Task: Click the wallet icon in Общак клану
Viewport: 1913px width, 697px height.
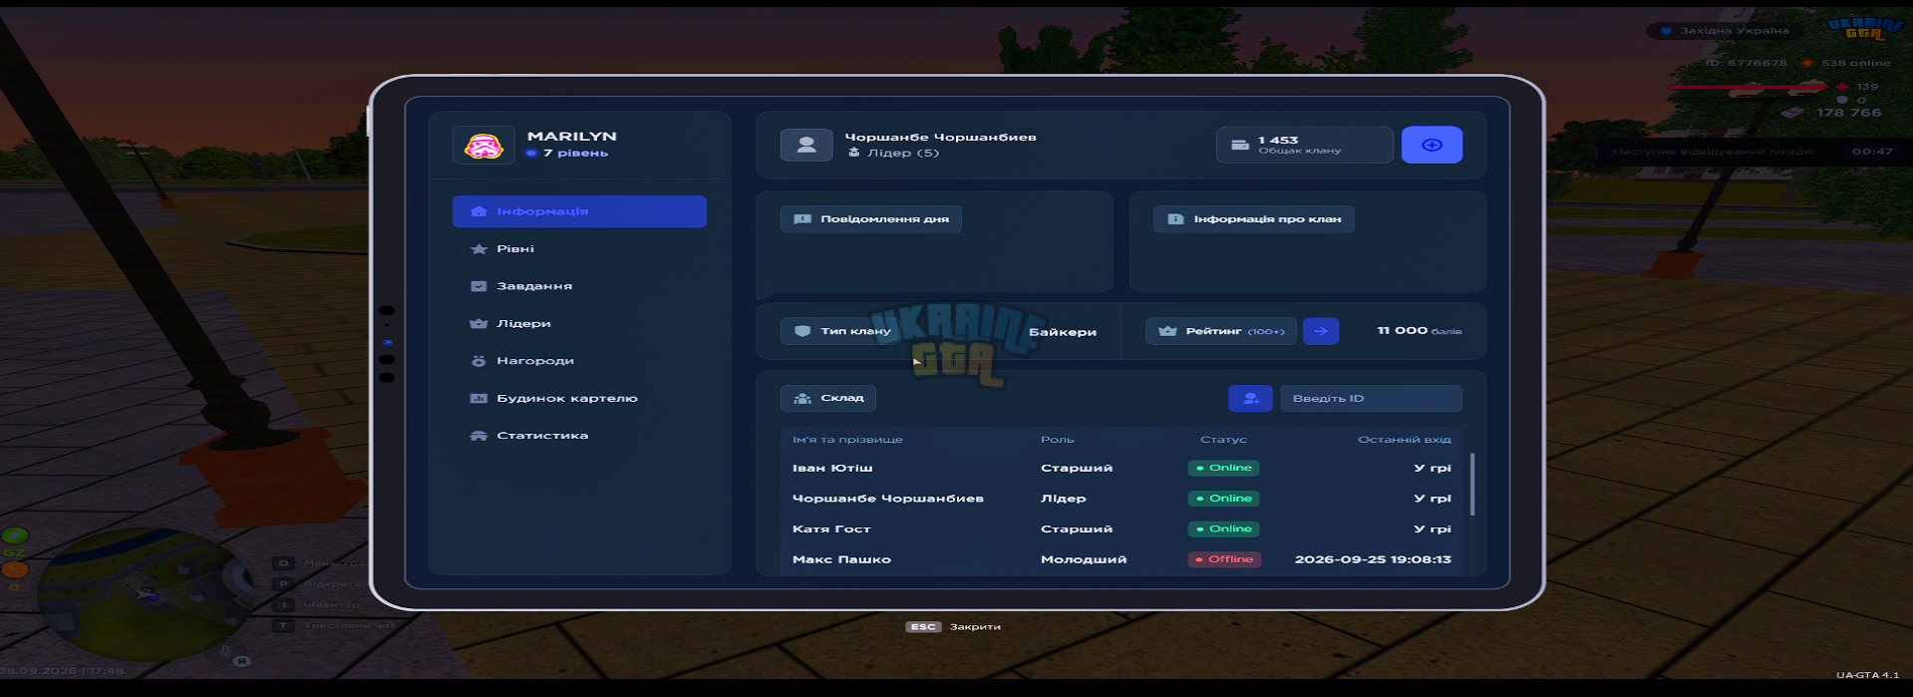Action: click(1240, 145)
